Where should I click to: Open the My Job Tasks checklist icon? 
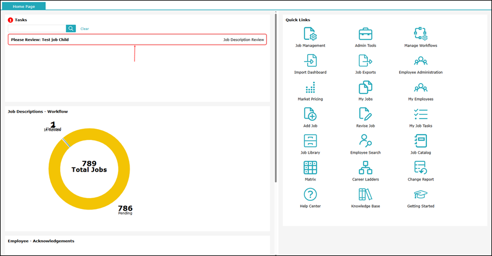tap(420, 114)
